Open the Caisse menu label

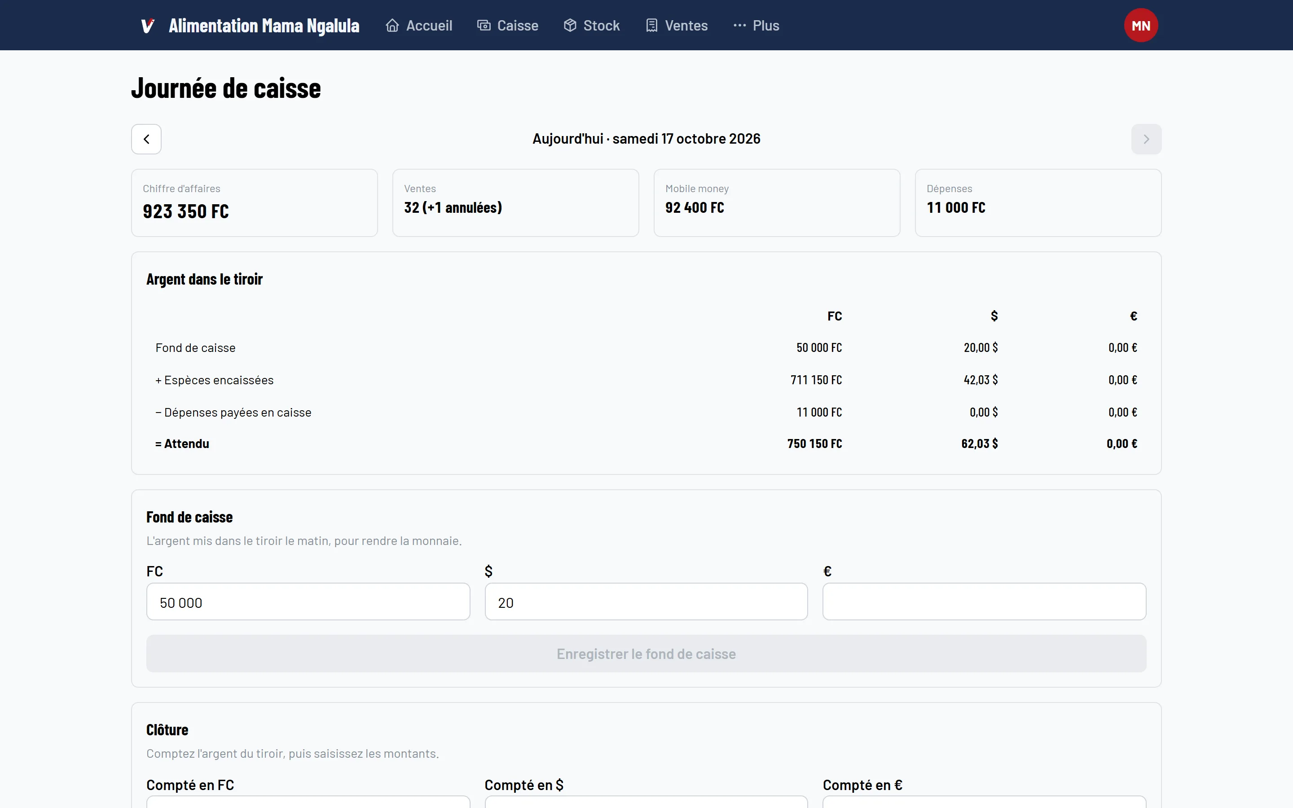[x=518, y=26]
